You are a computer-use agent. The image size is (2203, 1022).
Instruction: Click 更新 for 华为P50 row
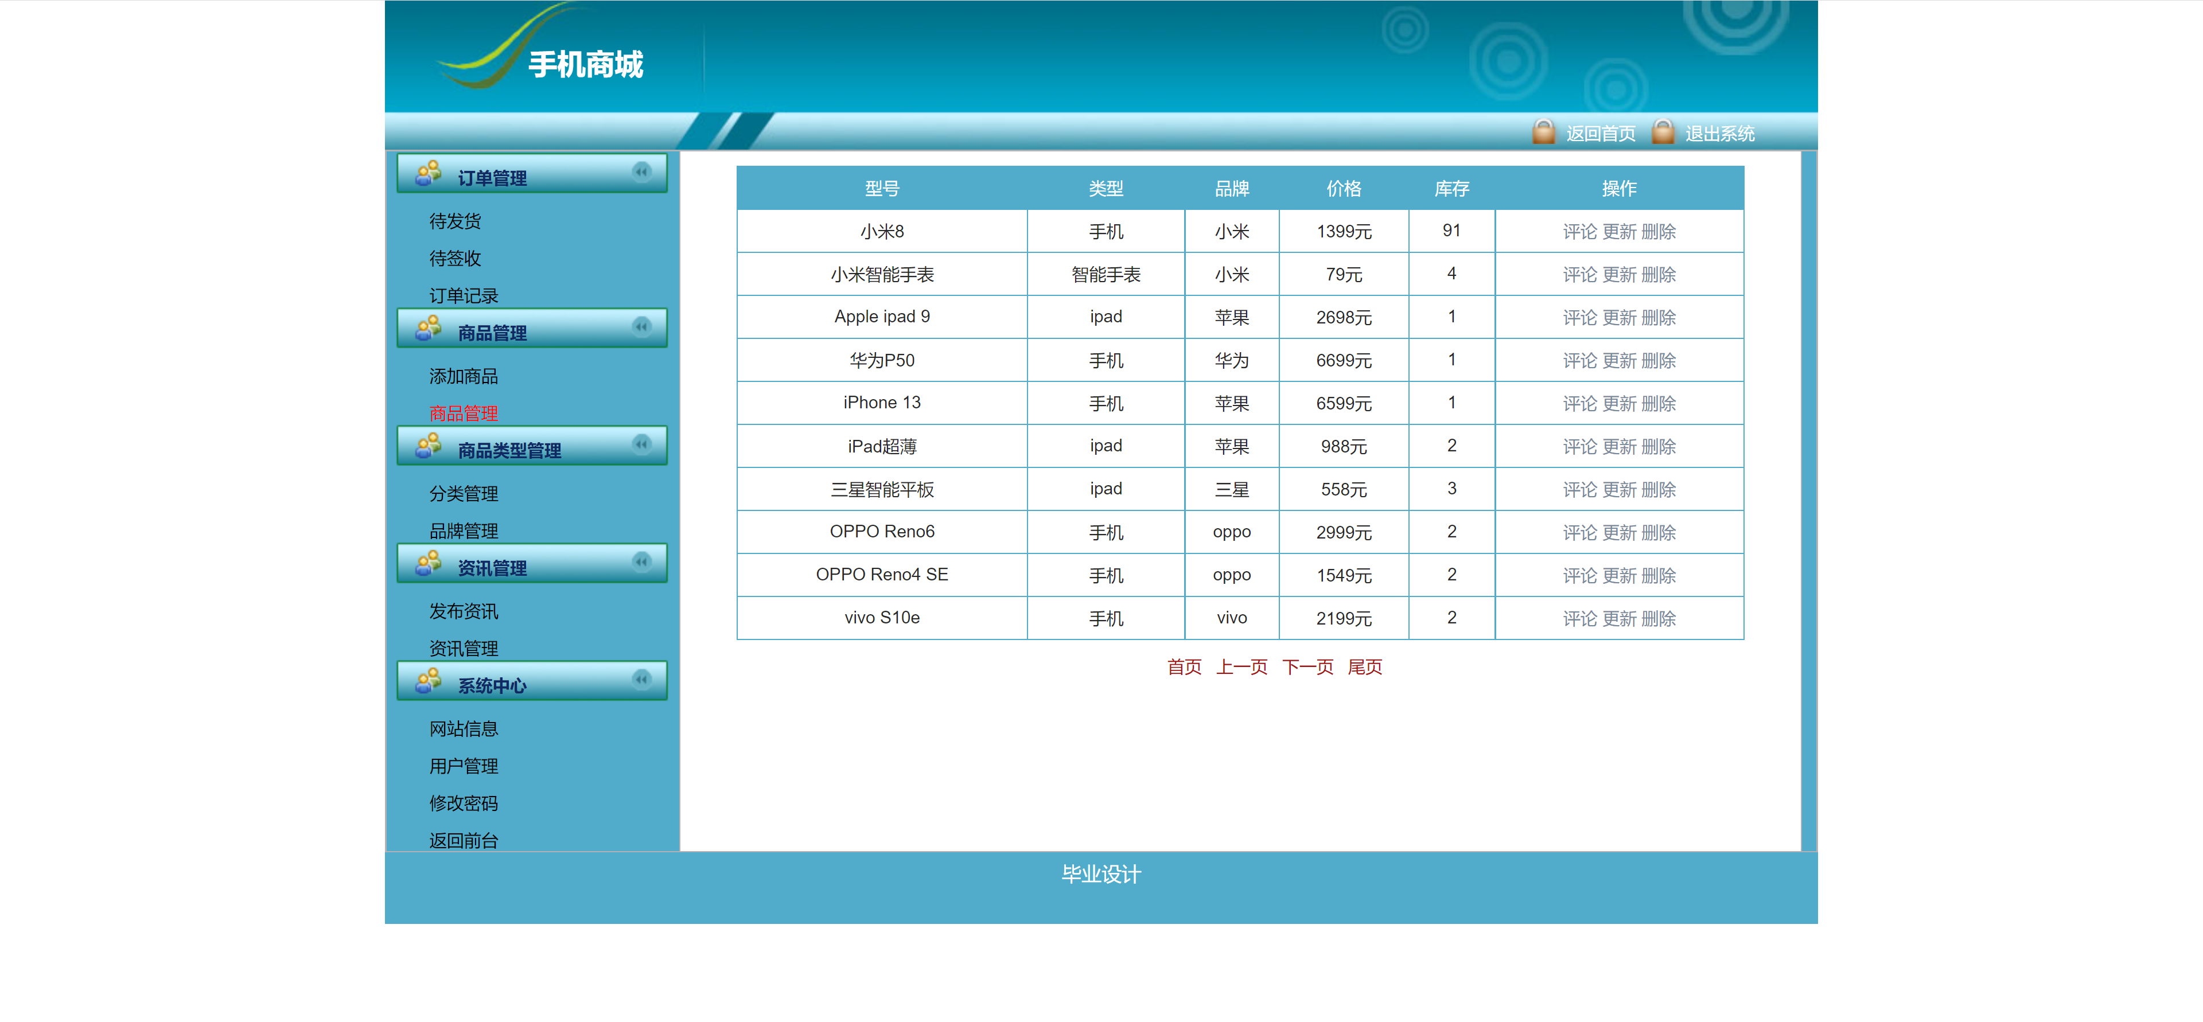pyautogui.click(x=1619, y=361)
